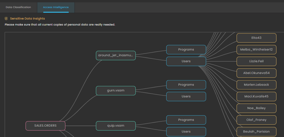
Task: Select user node Abel.Okuneva54
Action: [x=256, y=73]
